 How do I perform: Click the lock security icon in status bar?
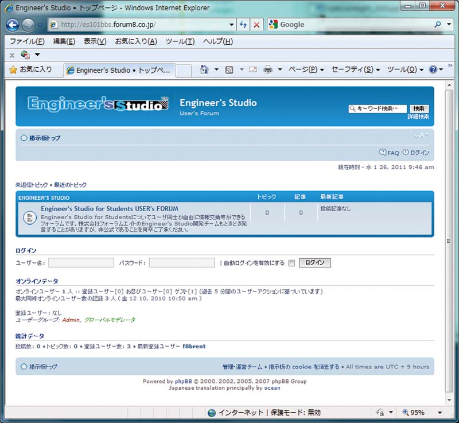[x=380, y=413]
